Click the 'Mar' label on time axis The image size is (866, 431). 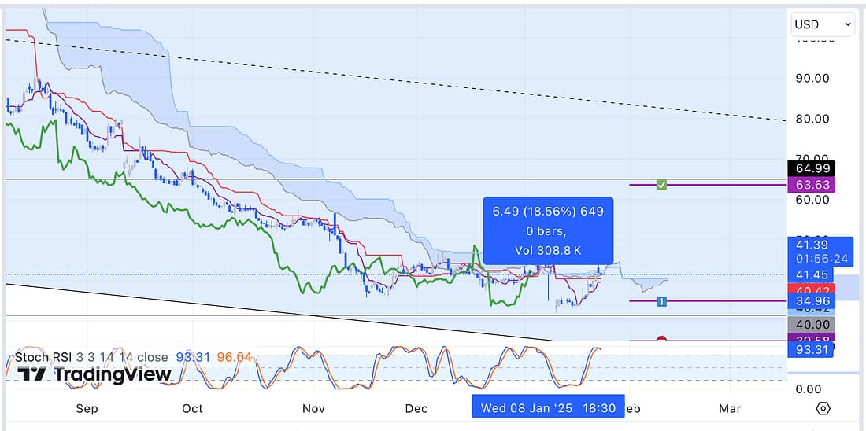730,408
